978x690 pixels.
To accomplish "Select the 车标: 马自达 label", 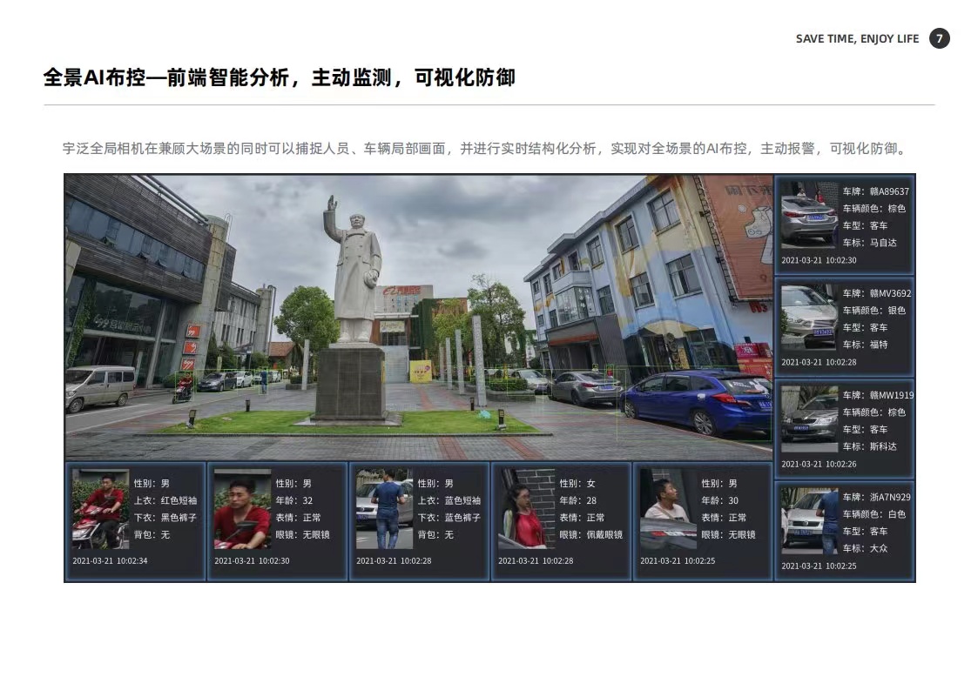I will tap(869, 243).
